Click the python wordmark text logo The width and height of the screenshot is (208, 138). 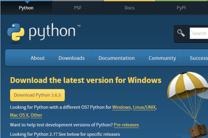(52, 31)
